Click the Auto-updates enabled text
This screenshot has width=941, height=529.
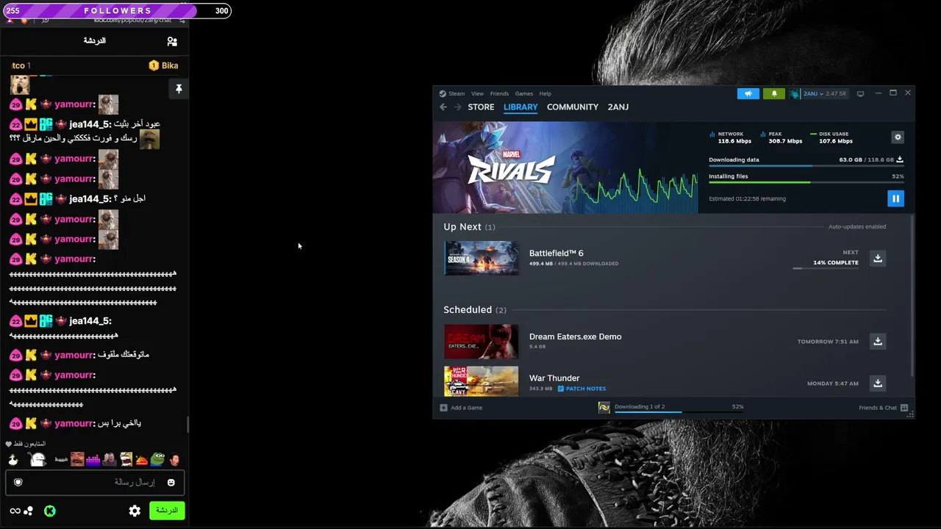[x=857, y=227]
